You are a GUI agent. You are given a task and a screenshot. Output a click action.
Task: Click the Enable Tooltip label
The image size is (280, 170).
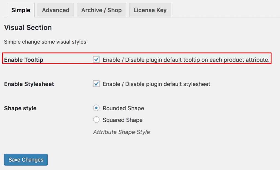(x=24, y=60)
